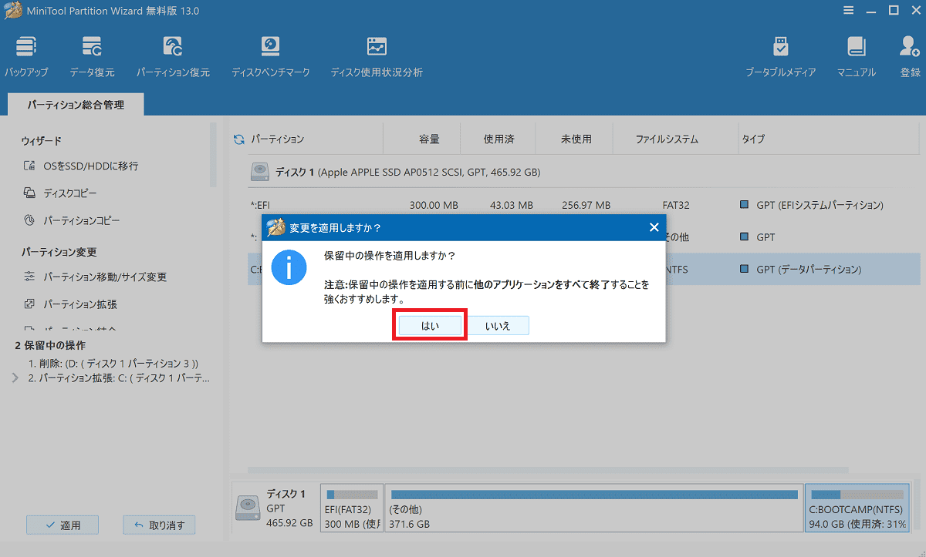Open ディスク使用状況分析 space analyzer

377,56
